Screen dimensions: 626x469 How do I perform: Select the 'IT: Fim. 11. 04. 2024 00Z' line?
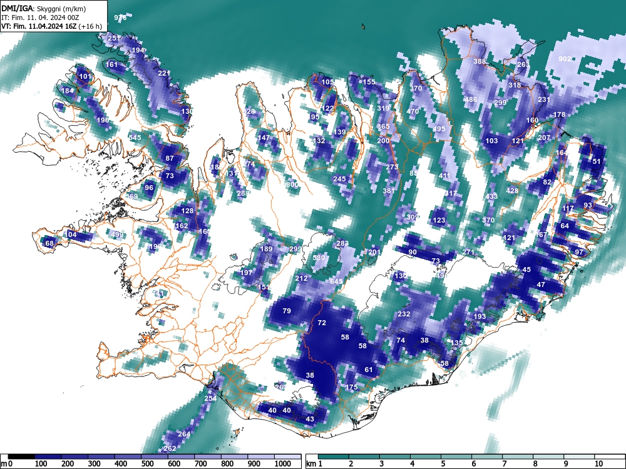point(40,18)
